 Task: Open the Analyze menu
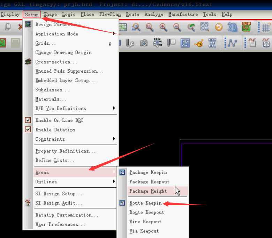click(154, 14)
